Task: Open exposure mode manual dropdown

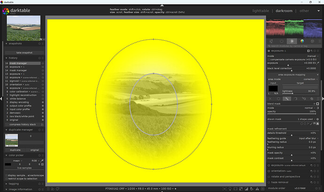Action: tap(313, 56)
